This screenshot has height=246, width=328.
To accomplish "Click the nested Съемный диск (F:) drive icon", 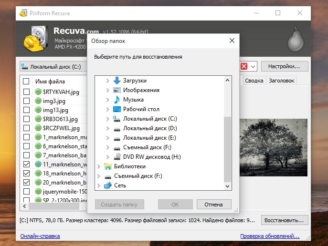I will click(x=116, y=148).
